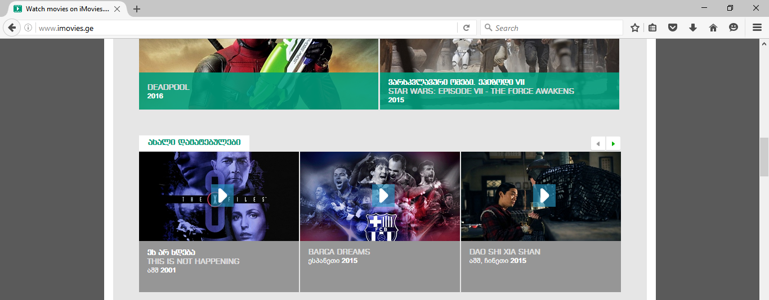769x300 pixels.
Task: Click the Star Wars stormtrooper image
Action: click(x=499, y=56)
